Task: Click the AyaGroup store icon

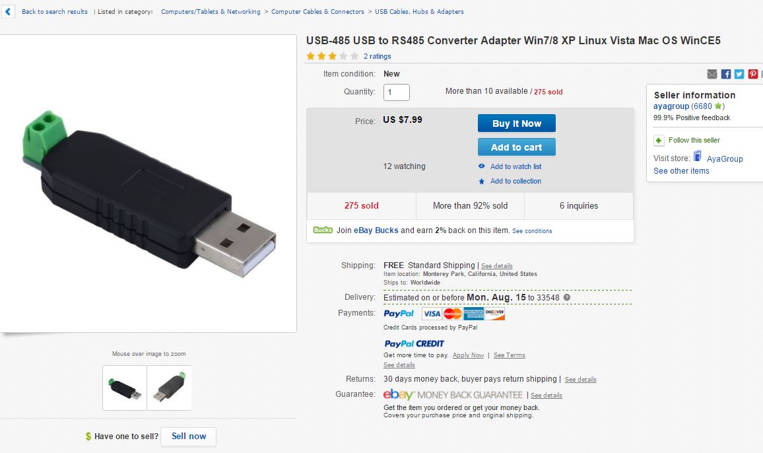Action: (x=697, y=157)
